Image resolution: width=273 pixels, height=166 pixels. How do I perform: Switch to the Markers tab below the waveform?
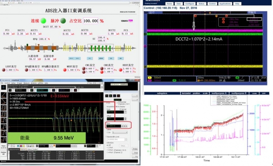(23, 149)
